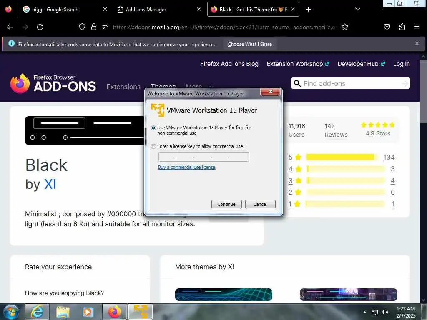Select free non-commercial use radio option
Image resolution: width=427 pixels, height=320 pixels.
pyautogui.click(x=153, y=127)
